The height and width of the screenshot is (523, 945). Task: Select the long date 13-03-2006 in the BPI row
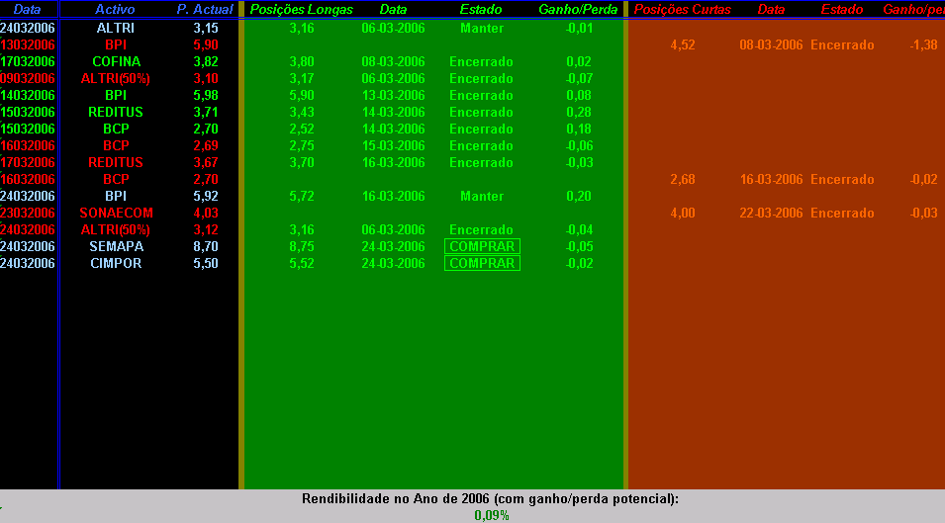[x=393, y=95]
